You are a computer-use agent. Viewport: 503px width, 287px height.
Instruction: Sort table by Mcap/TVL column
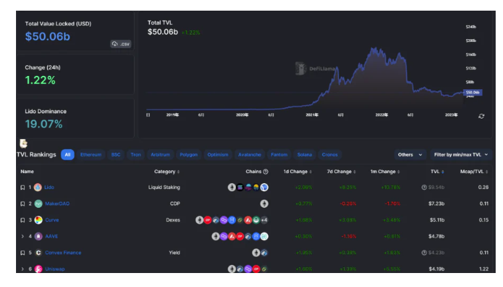point(474,172)
